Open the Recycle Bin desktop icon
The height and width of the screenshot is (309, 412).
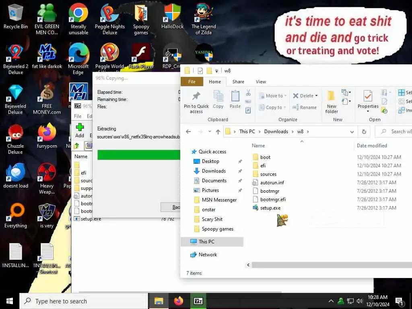point(16,16)
